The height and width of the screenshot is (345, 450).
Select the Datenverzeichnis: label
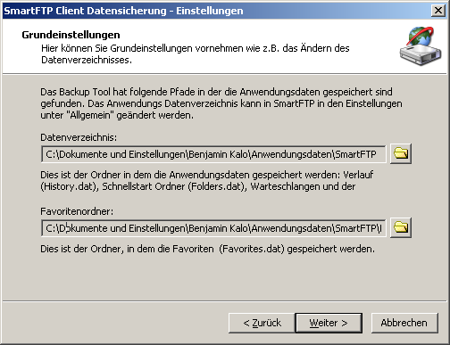click(x=79, y=137)
